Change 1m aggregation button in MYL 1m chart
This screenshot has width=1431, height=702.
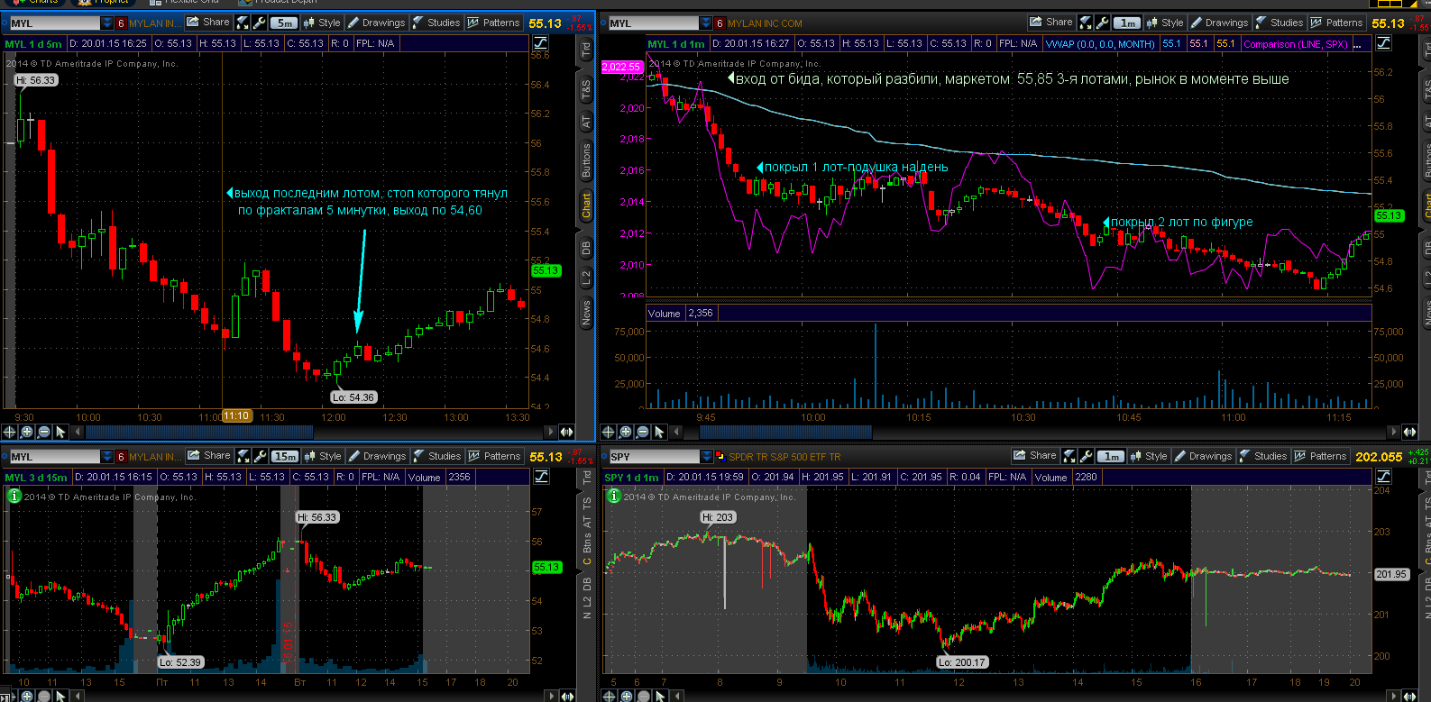[x=1127, y=23]
